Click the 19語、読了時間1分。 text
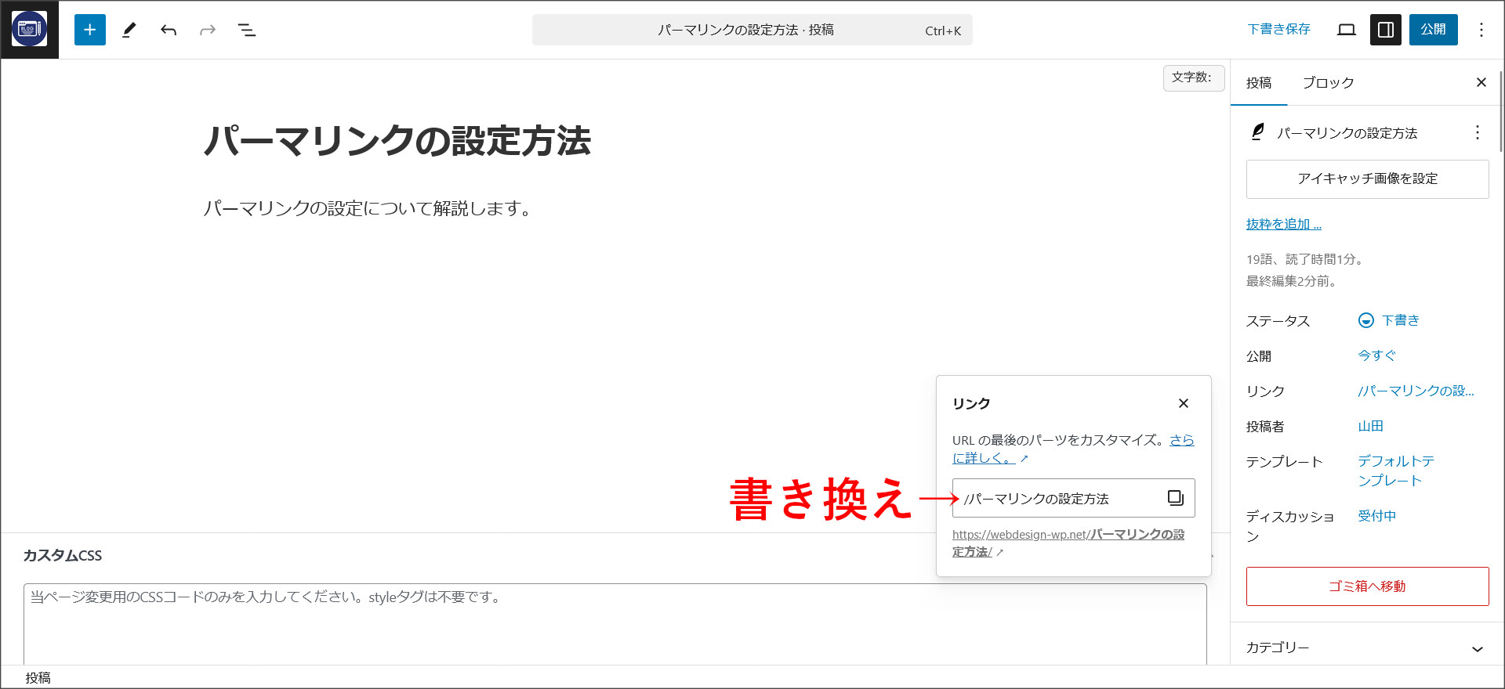Image resolution: width=1505 pixels, height=689 pixels. pos(1307,259)
